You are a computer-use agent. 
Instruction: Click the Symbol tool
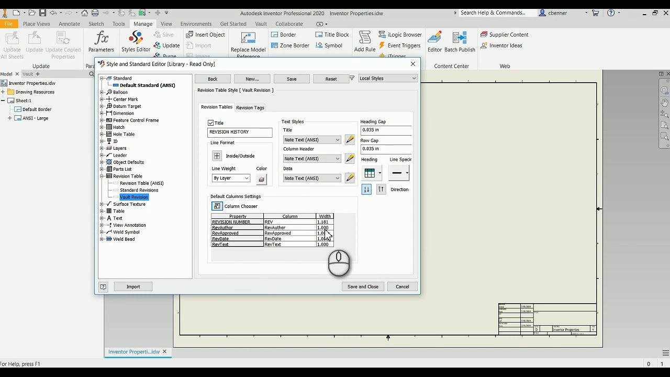[329, 46]
